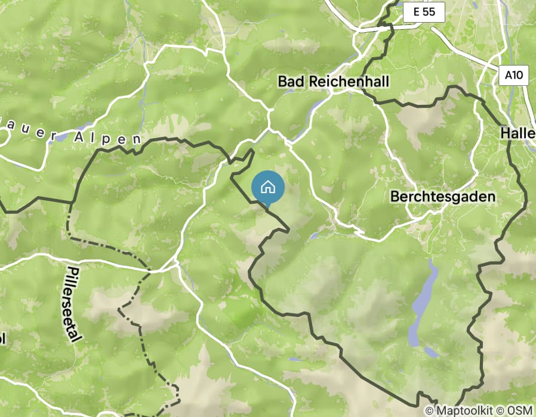Select the E 55 road shield
The width and height of the screenshot is (536, 417).
point(424,12)
